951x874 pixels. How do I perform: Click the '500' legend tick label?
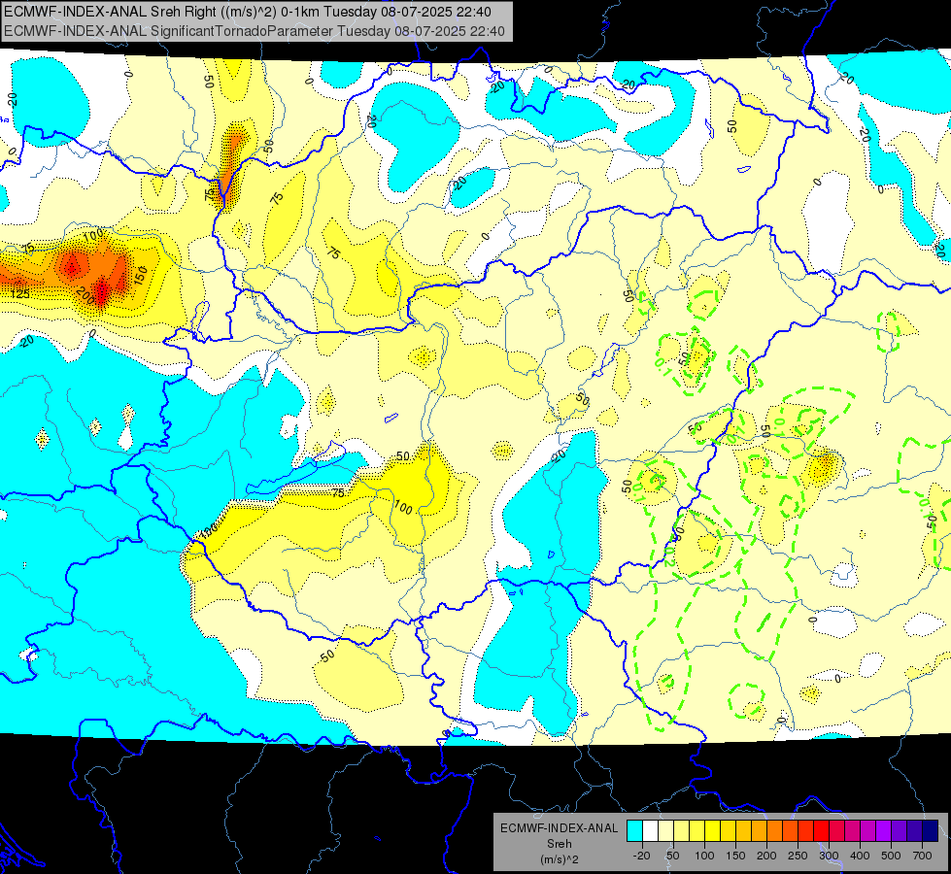click(x=891, y=856)
